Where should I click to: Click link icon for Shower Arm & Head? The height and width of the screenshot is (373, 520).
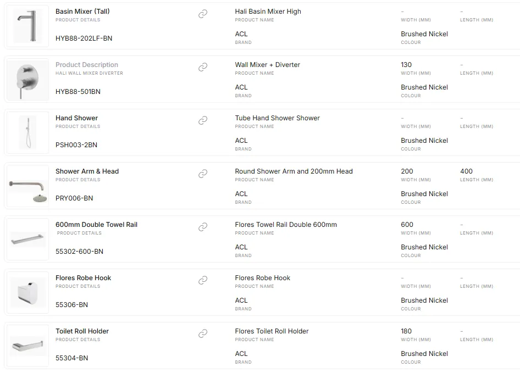[x=203, y=174]
